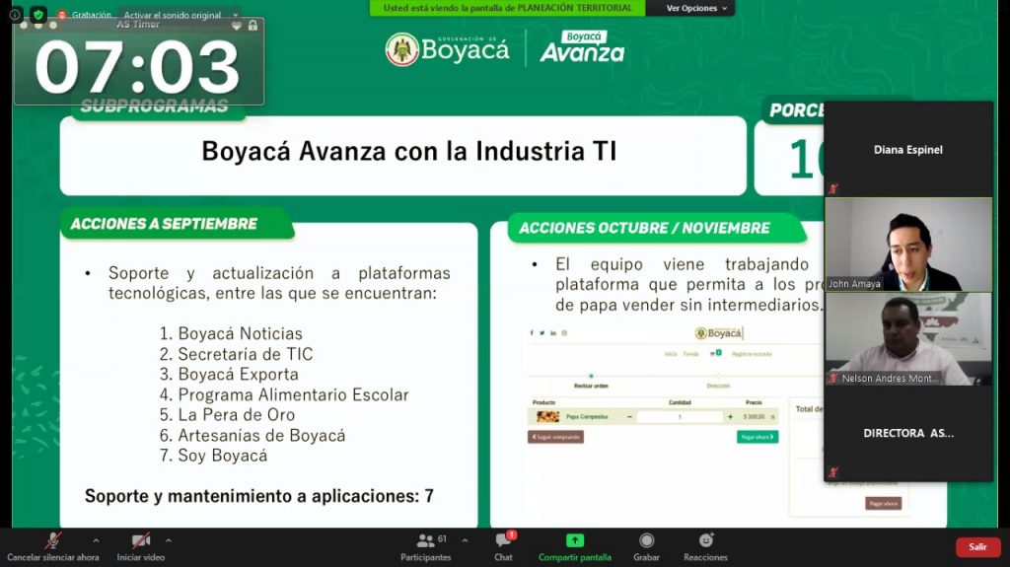Increase quantity with the plus button
Screen dimensions: 1010x567
pyautogui.click(x=730, y=417)
